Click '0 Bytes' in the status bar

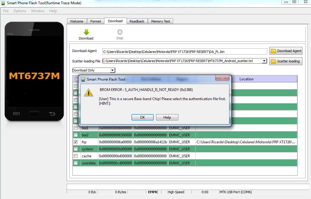coord(121,192)
